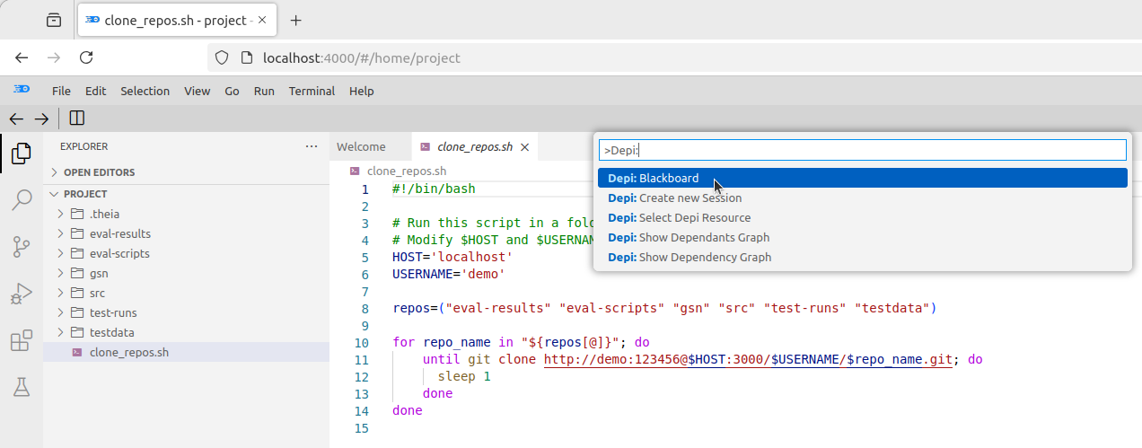
Task: Run Depi: Show Dependants Graph command
Action: [x=862, y=237]
